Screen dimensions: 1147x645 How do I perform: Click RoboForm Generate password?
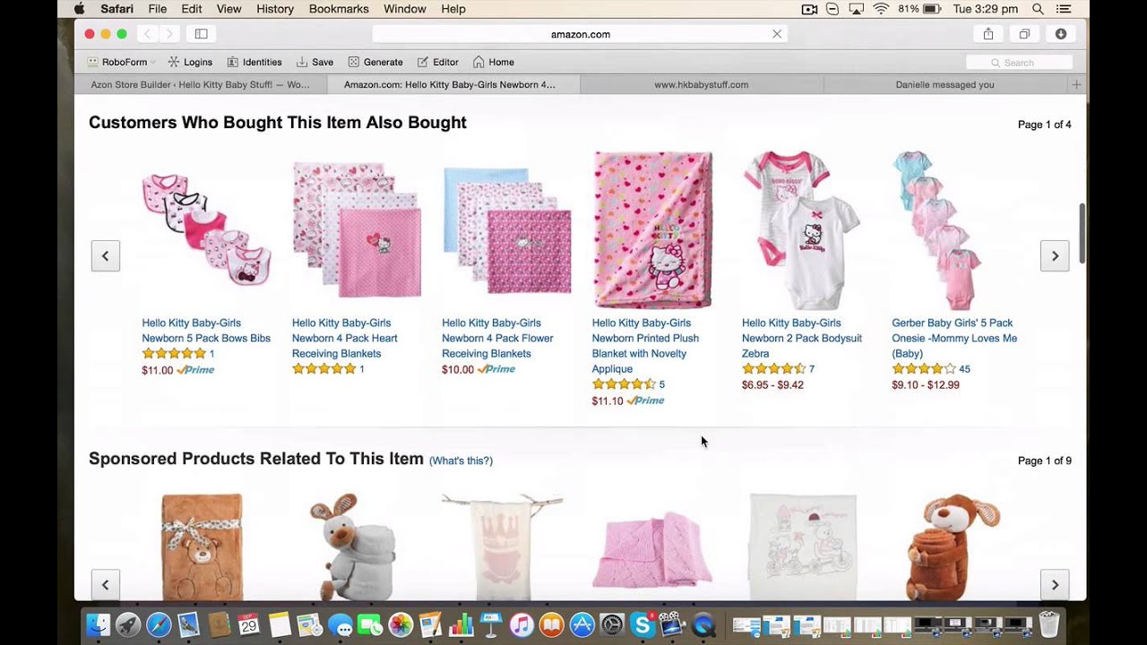[375, 62]
